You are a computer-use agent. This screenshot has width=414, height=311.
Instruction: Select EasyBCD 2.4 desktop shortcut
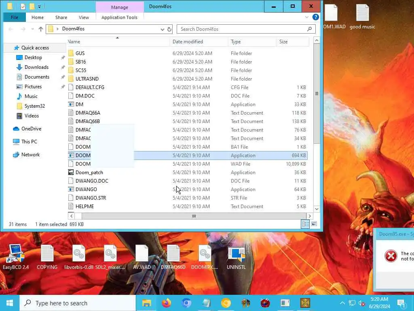pyautogui.click(x=16, y=257)
